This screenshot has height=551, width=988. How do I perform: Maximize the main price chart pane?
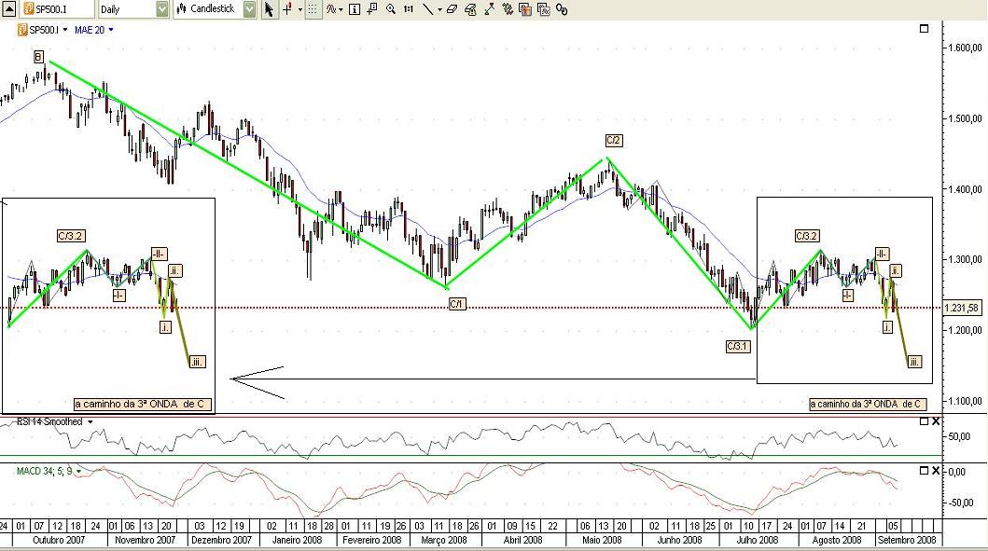[924, 28]
